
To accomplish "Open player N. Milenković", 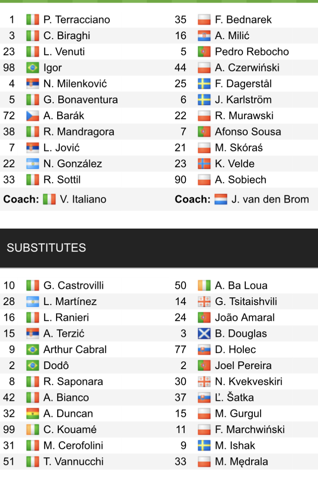I will [75, 84].
